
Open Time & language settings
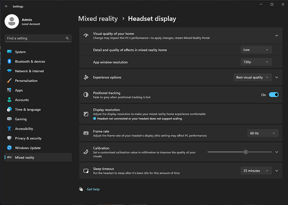(x=38, y=109)
